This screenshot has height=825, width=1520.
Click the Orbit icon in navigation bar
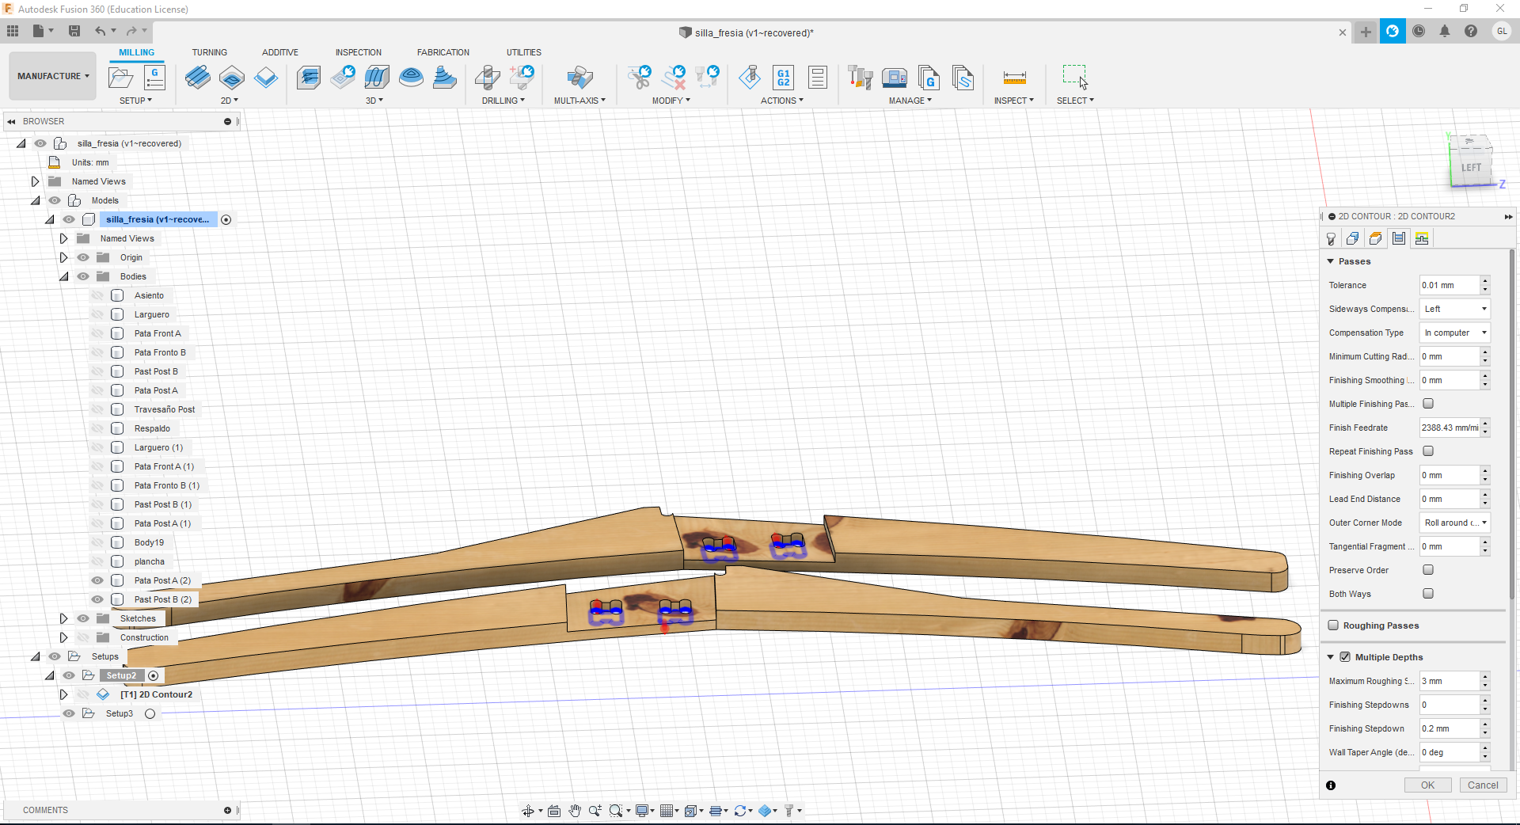(x=527, y=811)
